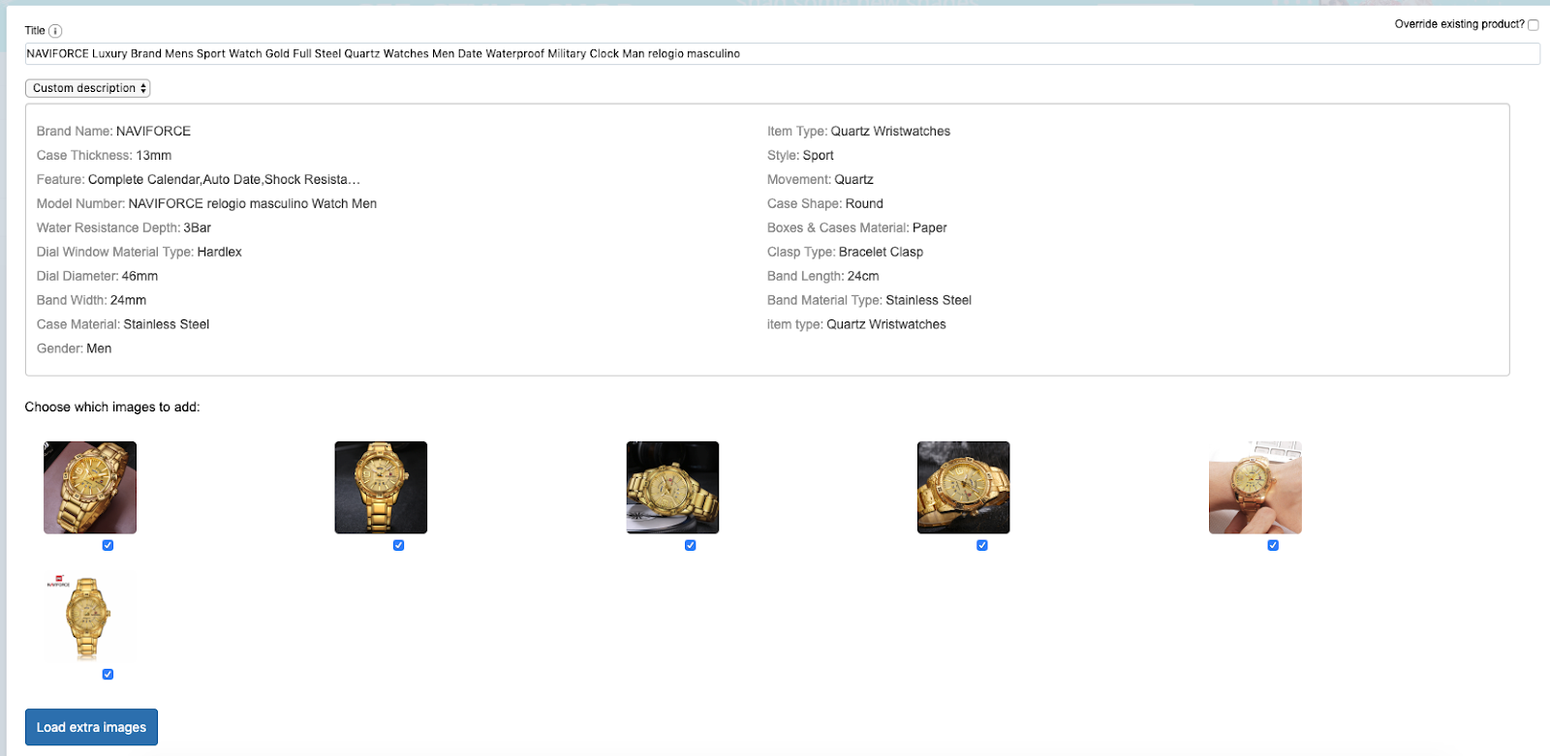Click the 'Choose which images to add:' label
The height and width of the screenshot is (756, 1550).
pyautogui.click(x=112, y=408)
